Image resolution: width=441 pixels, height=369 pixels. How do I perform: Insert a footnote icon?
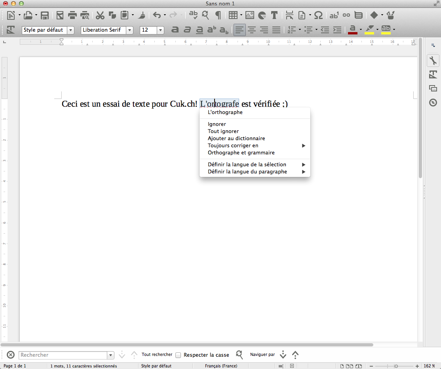pos(334,15)
